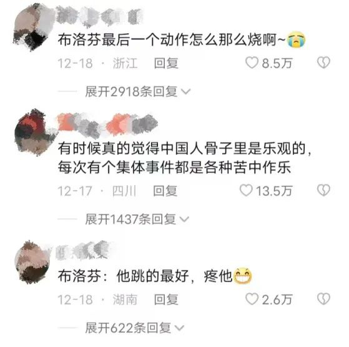Open the second commenter's avatar profile
Viewport: 349px width, 347px height.
click(35, 133)
